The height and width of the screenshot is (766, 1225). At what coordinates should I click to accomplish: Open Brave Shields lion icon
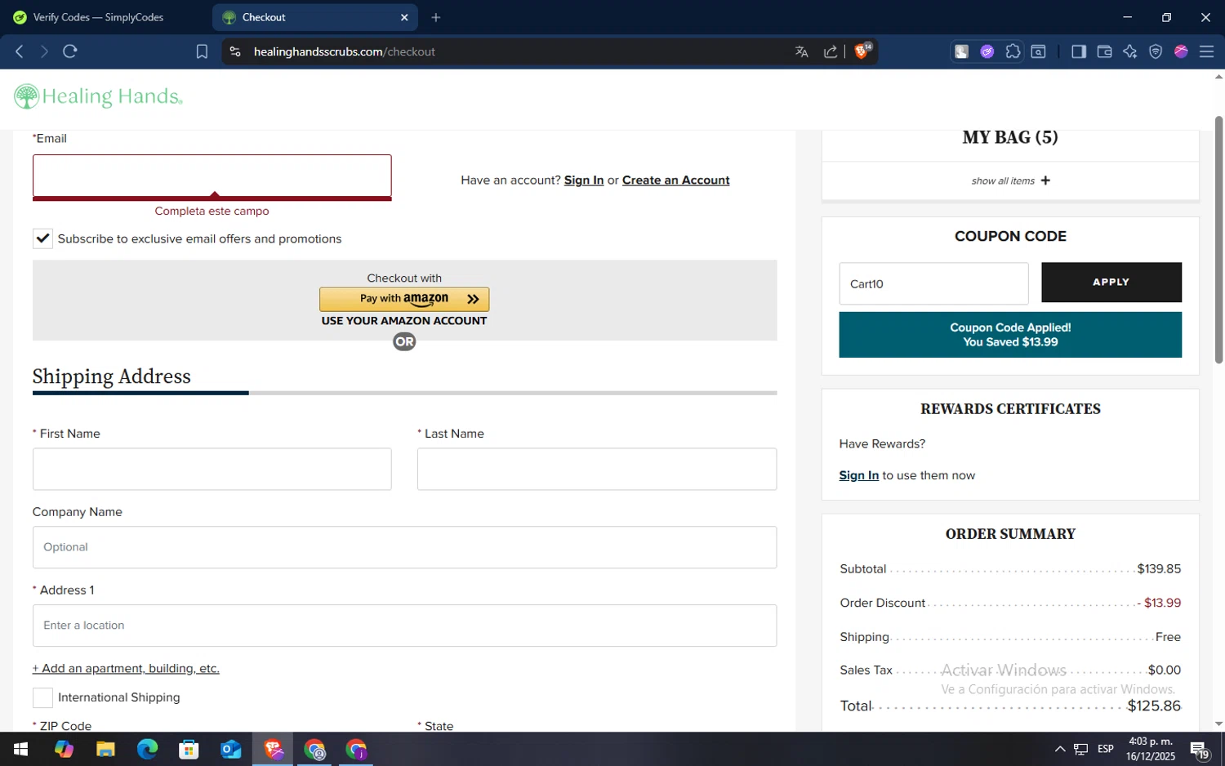(x=862, y=51)
